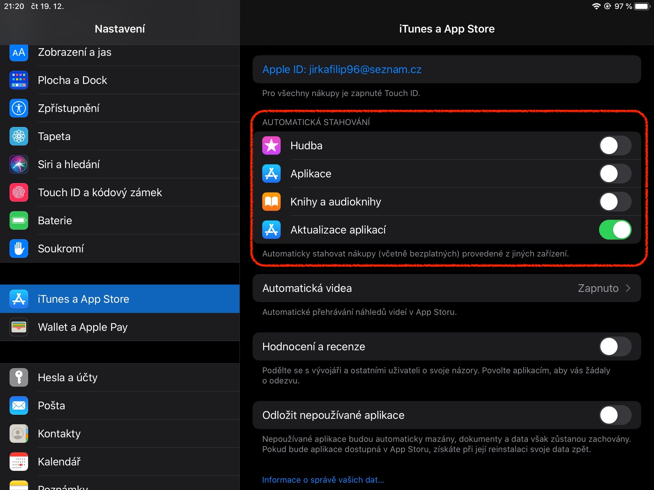Tap Apple ID jirkafilip96@seznam.cz link
This screenshot has width=654, height=490.
pos(342,70)
